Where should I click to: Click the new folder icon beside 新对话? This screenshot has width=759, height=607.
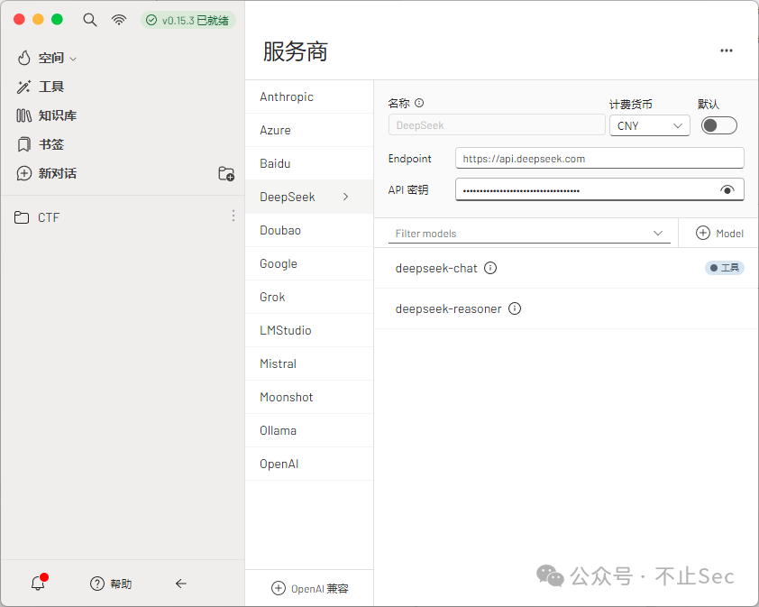(x=226, y=173)
